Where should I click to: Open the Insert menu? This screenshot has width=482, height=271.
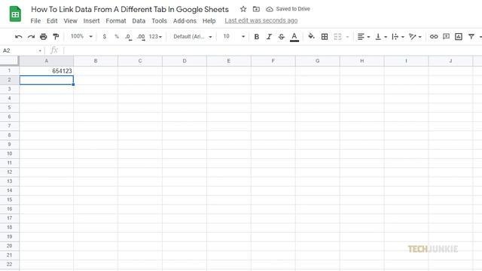tap(91, 21)
